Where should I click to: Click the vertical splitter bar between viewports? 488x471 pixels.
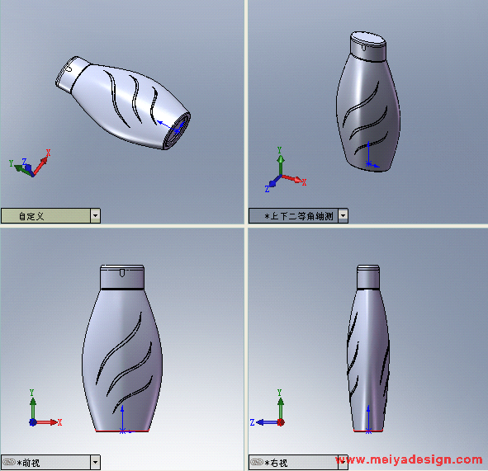[246, 235]
